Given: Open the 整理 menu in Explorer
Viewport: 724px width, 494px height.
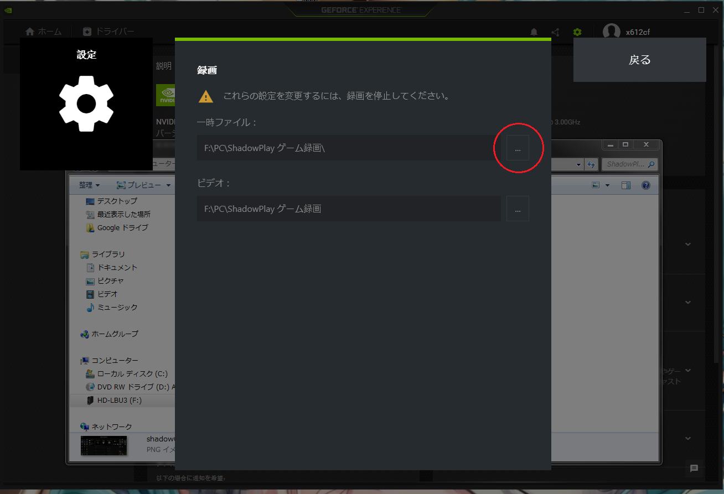Looking at the screenshot, I should coord(89,185).
